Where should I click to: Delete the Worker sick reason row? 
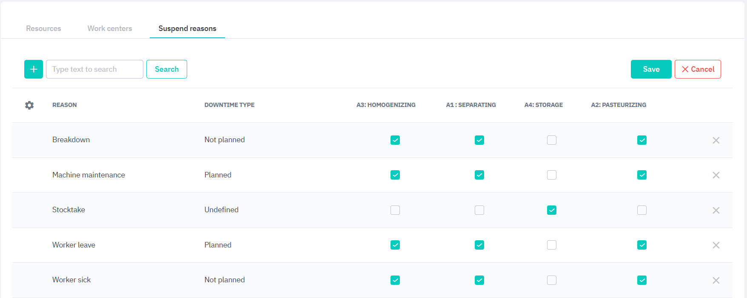coord(716,280)
